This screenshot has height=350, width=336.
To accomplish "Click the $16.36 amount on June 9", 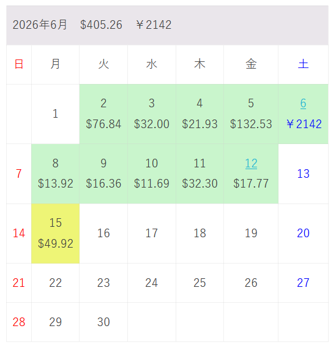I will coord(103,183).
